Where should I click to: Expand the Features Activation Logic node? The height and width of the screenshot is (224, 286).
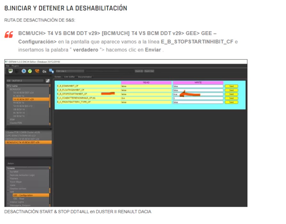pos(8,175)
